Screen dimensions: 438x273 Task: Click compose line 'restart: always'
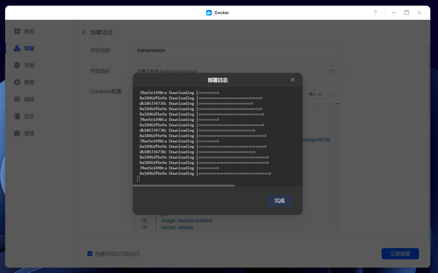click(x=177, y=227)
